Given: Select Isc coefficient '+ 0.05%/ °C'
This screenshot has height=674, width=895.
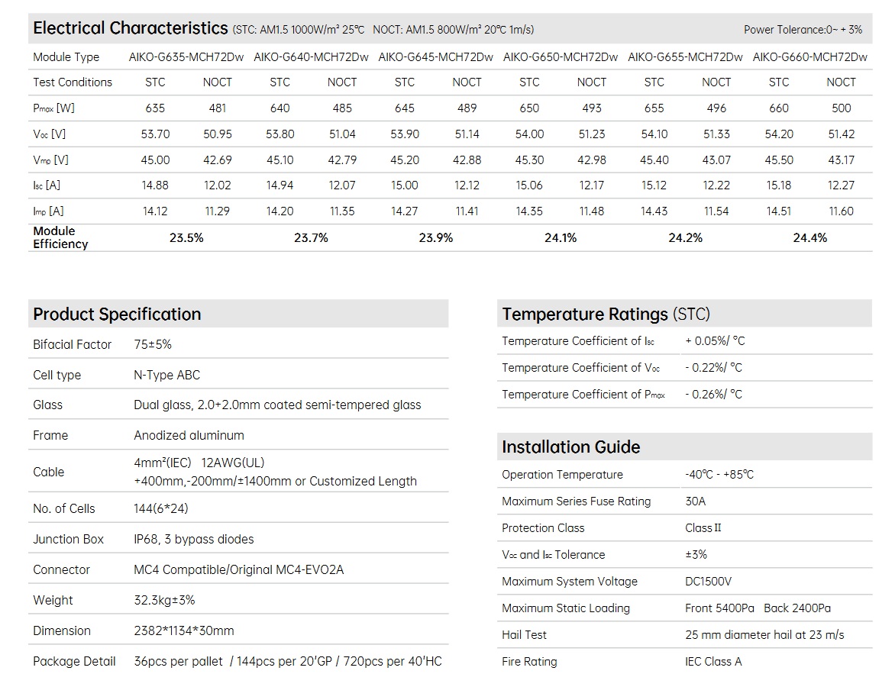Looking at the screenshot, I should pyautogui.click(x=715, y=341).
